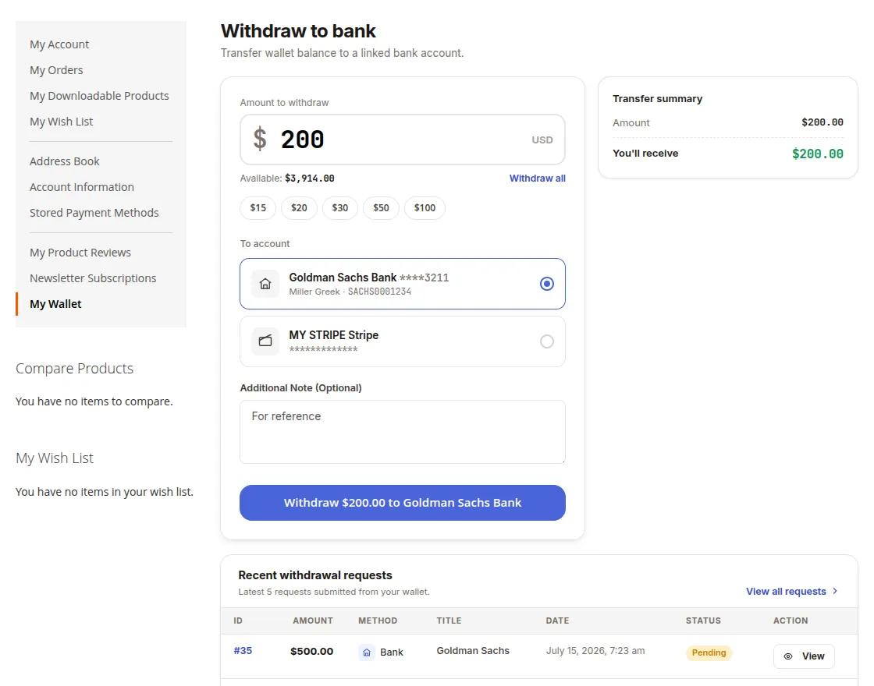Click the You'll receive $200.00 value
Viewport: 874px width, 686px height.
818,154
